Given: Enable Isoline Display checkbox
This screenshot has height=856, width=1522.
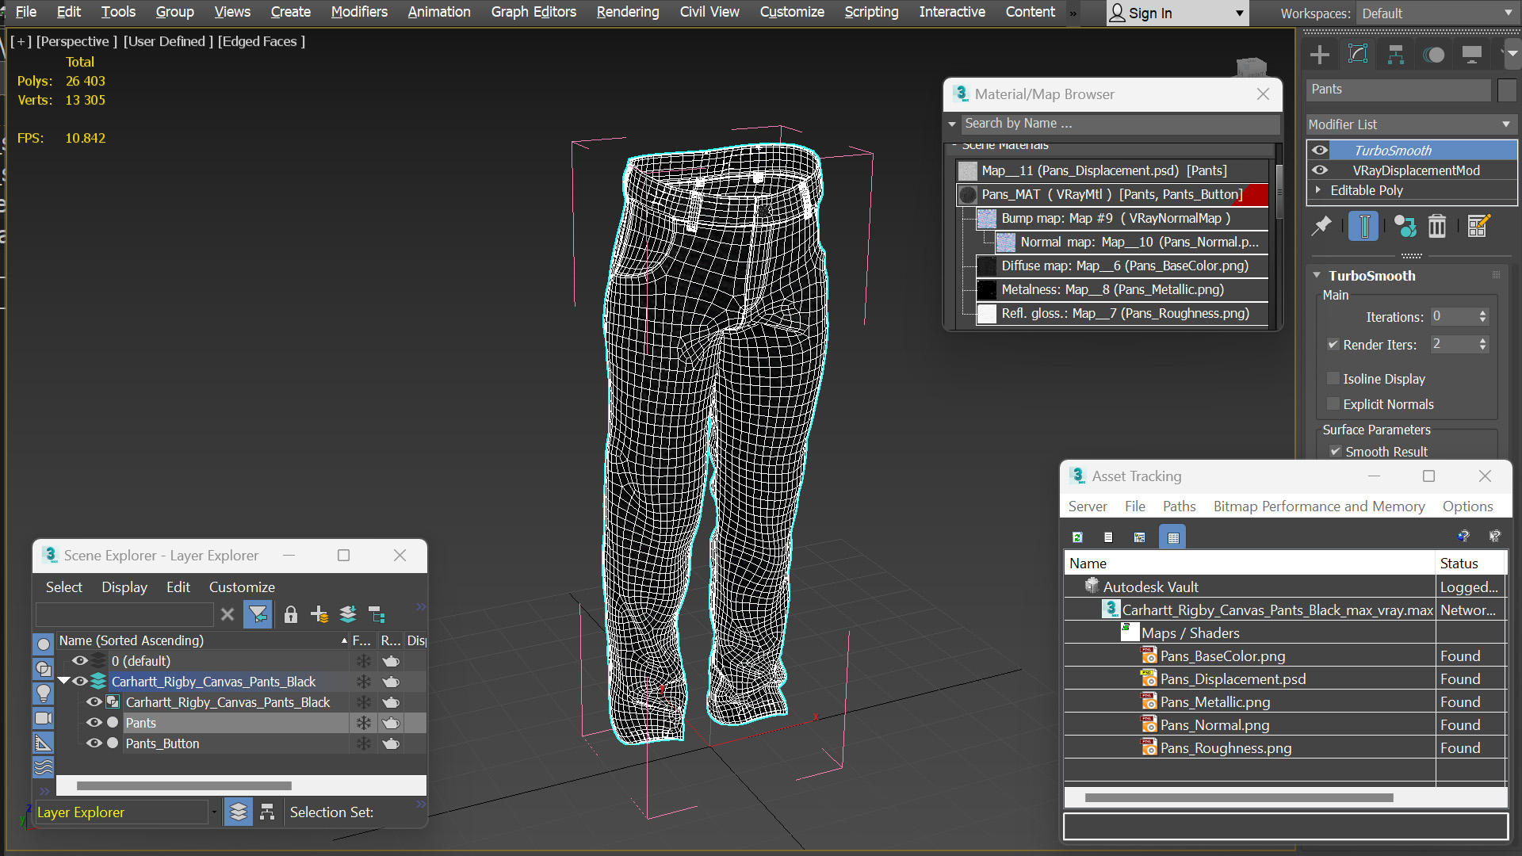Looking at the screenshot, I should click(x=1333, y=379).
